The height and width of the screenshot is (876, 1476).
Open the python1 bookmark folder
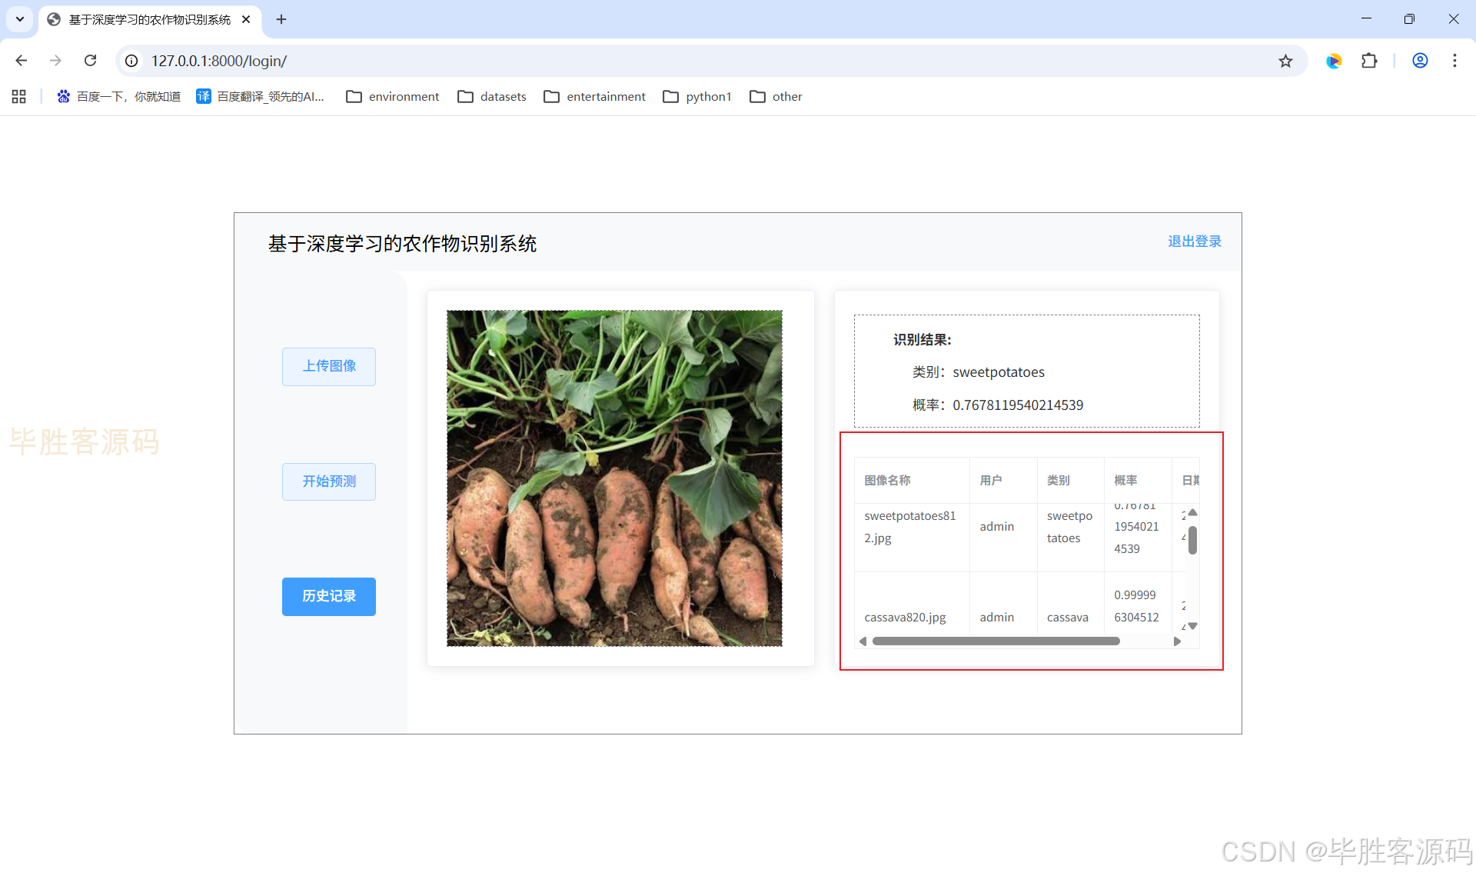(x=697, y=96)
